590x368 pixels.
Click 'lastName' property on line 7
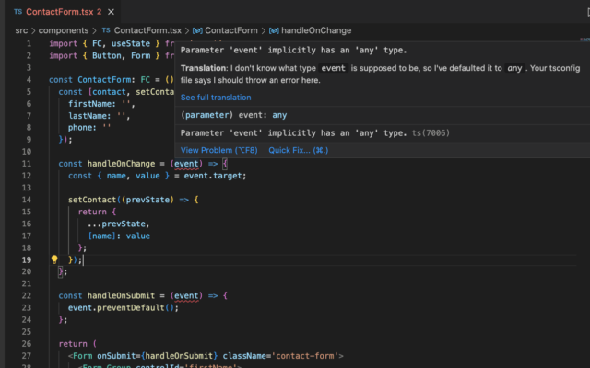89,116
